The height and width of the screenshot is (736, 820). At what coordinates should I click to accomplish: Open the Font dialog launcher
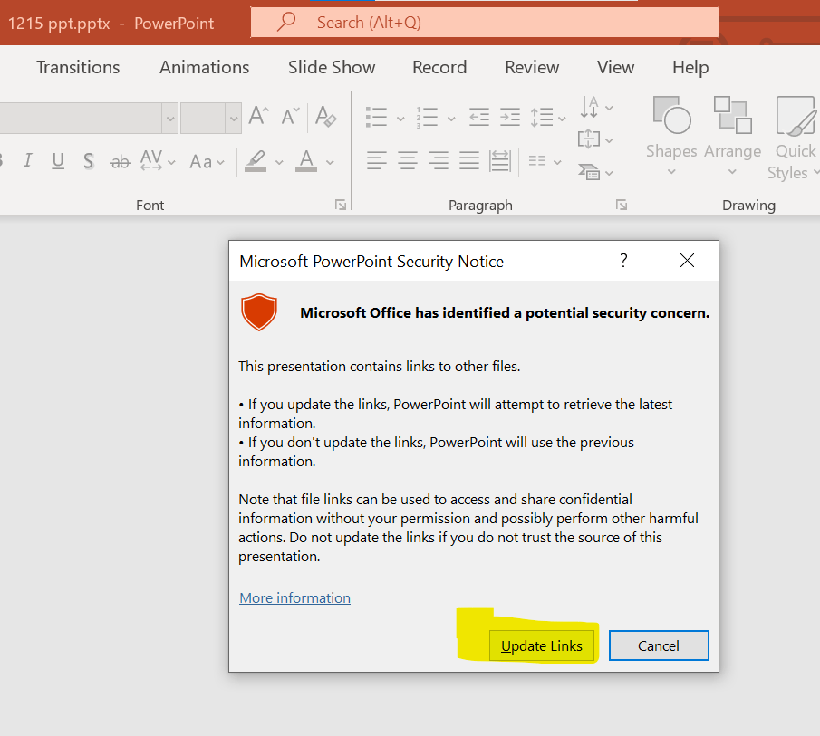[341, 206]
